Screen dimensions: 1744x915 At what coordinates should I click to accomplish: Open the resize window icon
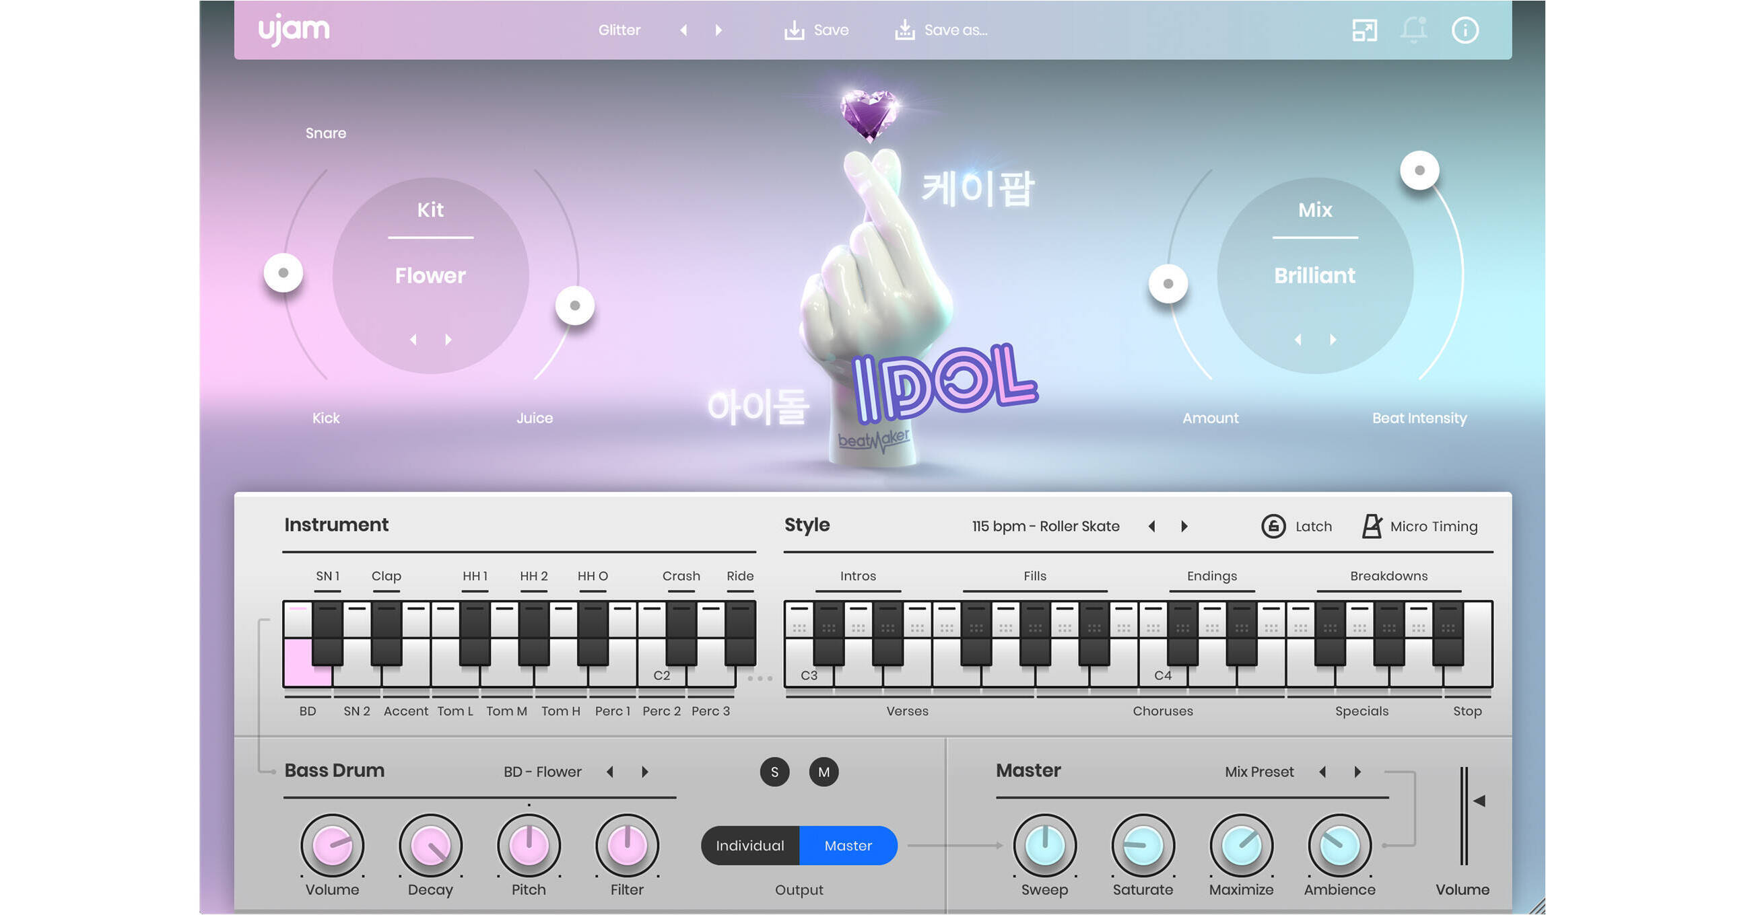tap(1367, 29)
